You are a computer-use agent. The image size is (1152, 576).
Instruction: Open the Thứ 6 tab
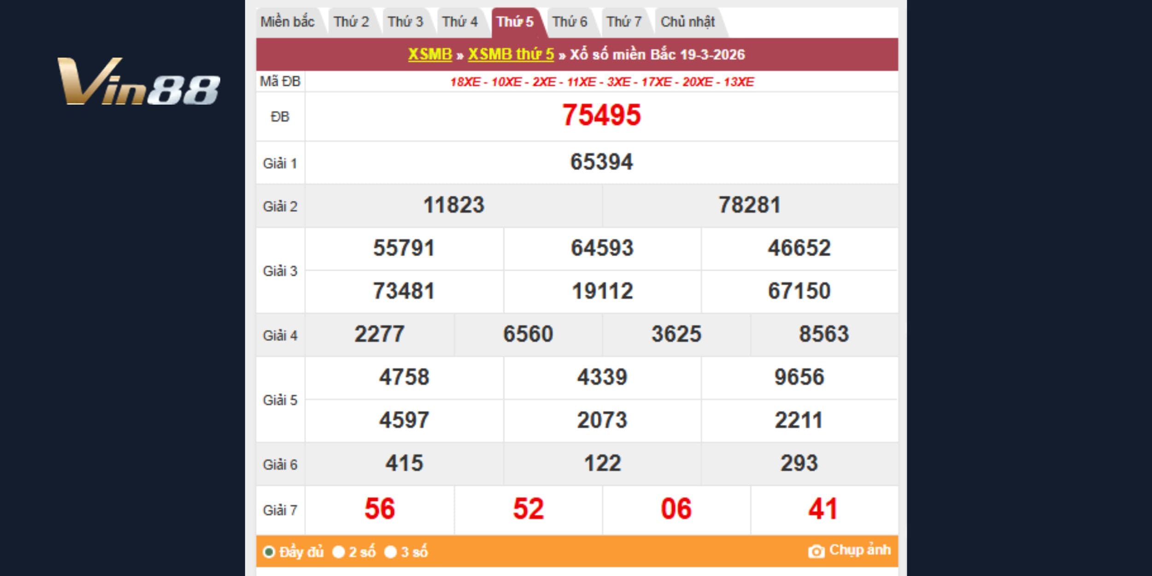tap(570, 22)
